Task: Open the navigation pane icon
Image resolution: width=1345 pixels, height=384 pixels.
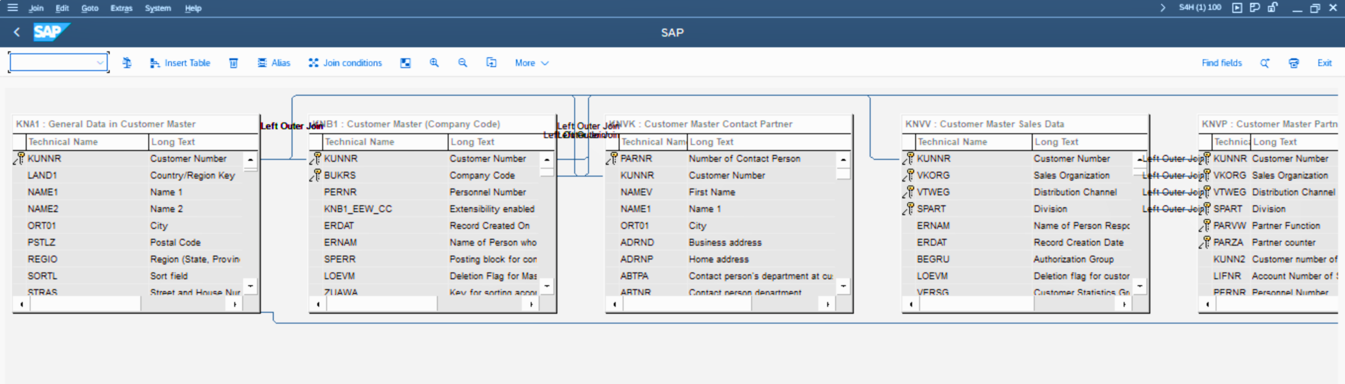Action: (405, 63)
